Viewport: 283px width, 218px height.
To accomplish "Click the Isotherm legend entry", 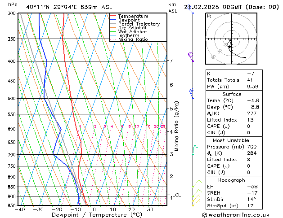I will click(x=130, y=35).
